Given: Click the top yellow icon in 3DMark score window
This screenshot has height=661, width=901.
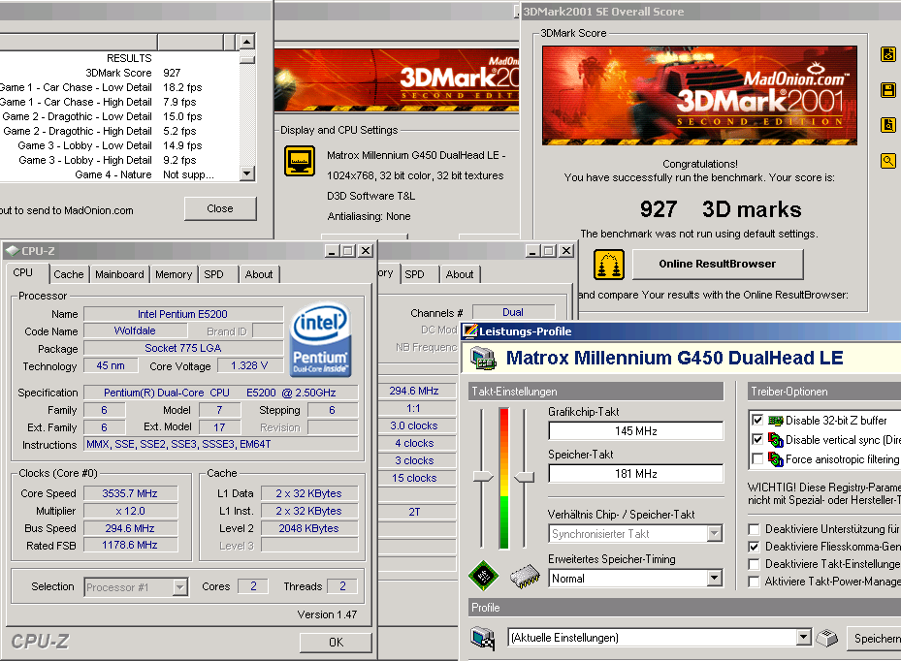Looking at the screenshot, I should (888, 54).
